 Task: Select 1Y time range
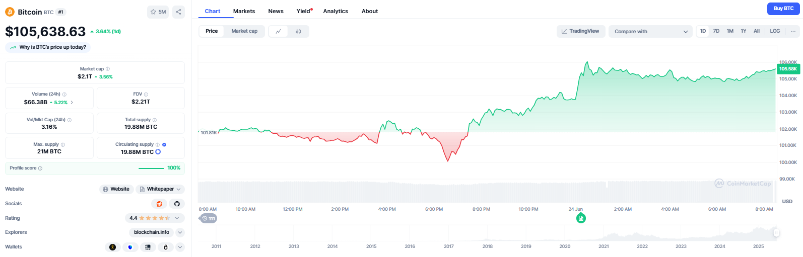[744, 31]
